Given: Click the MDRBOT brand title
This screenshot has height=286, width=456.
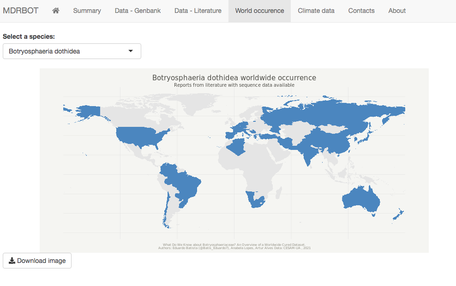Looking at the screenshot, I should (x=21, y=11).
